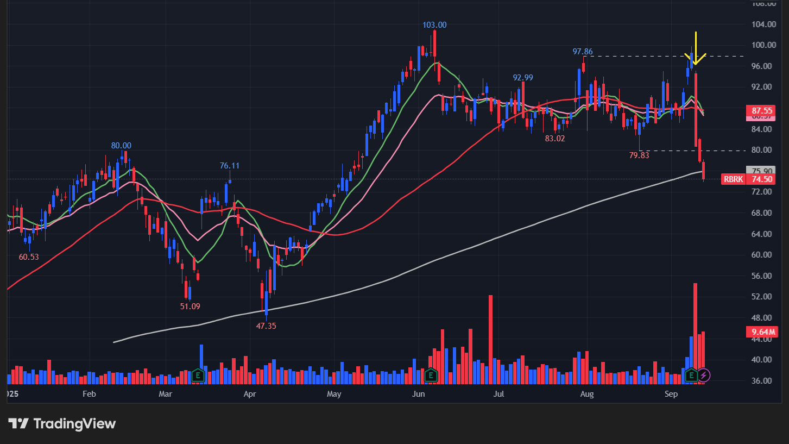The height and width of the screenshot is (444, 789).
Task: Click 84.00 on the price scale
Action: pos(763,129)
